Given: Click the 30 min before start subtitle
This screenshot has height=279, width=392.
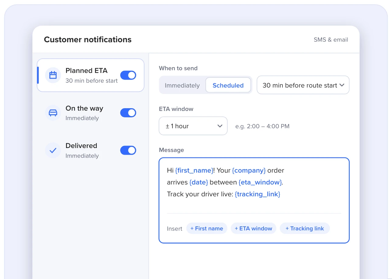Looking at the screenshot, I should pos(92,81).
